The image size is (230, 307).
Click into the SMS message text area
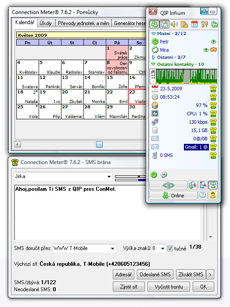pyautogui.click(x=108, y=213)
